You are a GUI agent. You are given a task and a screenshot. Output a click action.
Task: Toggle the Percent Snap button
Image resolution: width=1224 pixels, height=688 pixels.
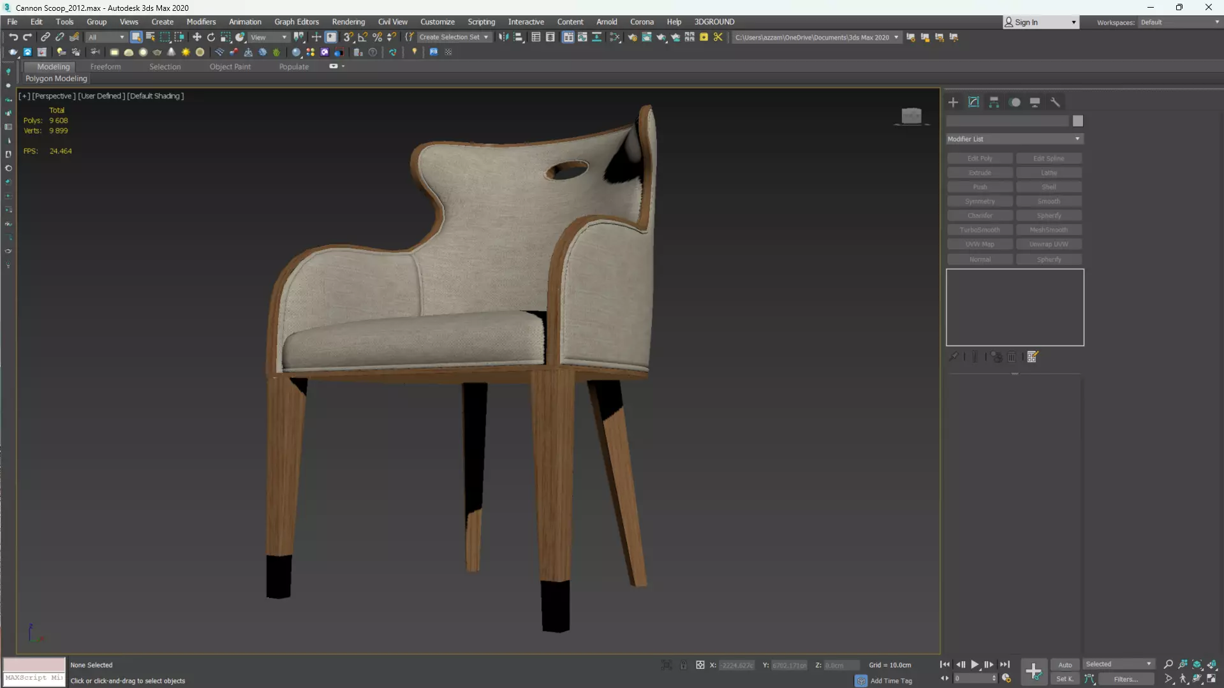378,37
